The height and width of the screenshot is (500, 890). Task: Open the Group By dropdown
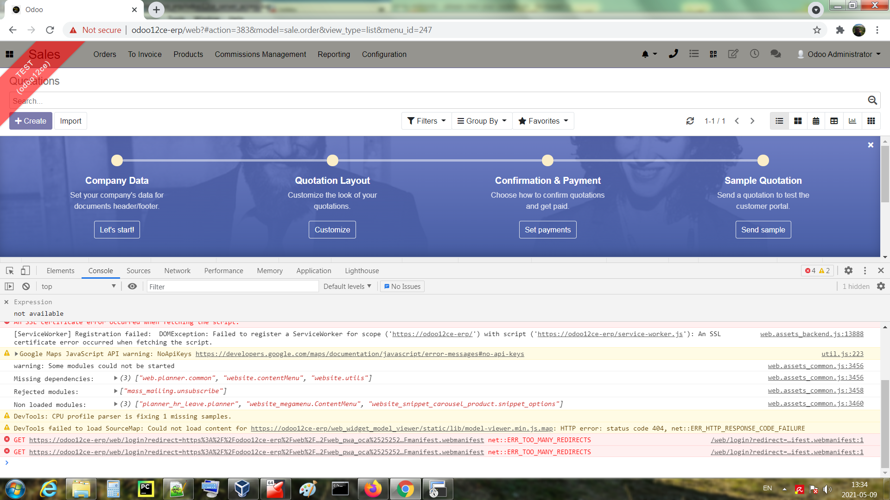482,121
